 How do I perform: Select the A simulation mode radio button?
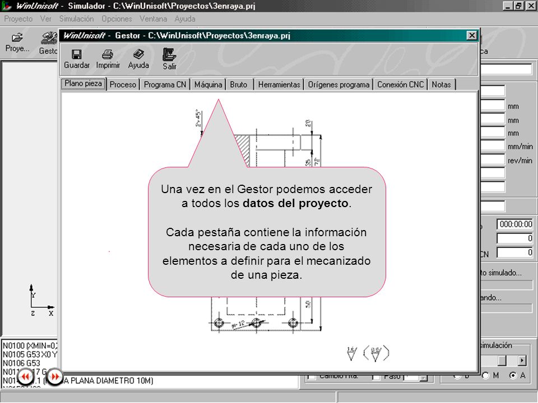(513, 376)
